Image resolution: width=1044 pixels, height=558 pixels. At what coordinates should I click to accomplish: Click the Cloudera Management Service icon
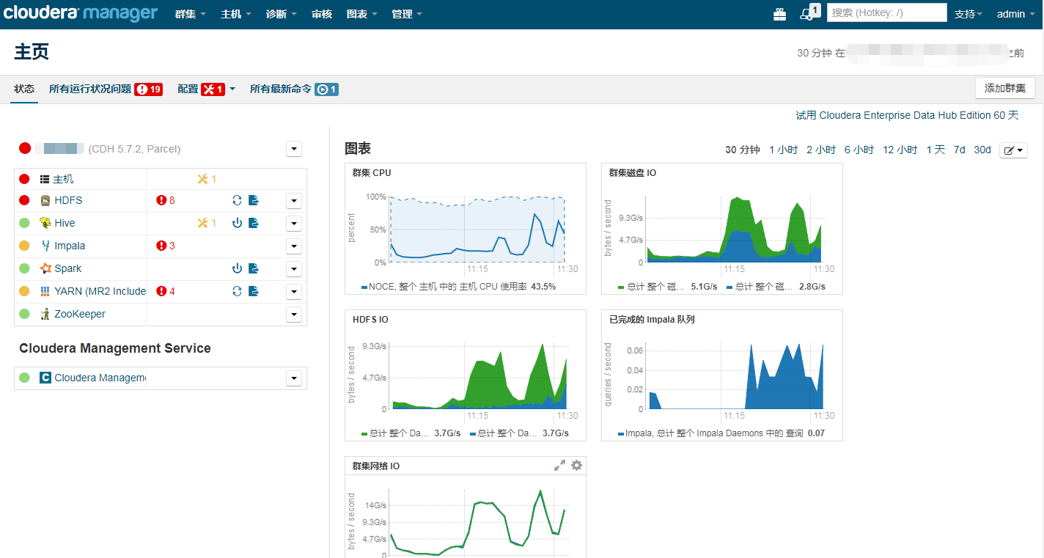(x=45, y=378)
